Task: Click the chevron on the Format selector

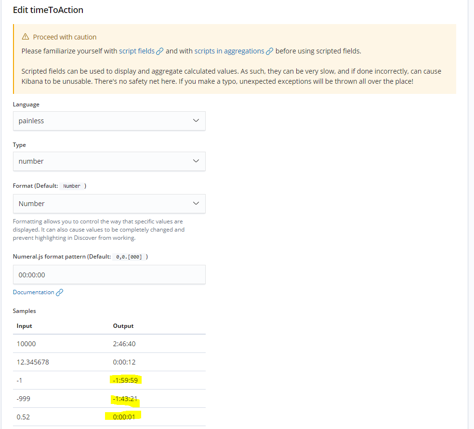Action: [x=196, y=203]
